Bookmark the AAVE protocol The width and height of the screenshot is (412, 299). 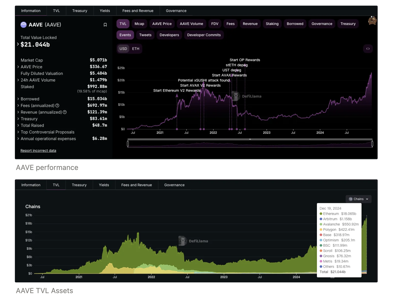point(105,25)
